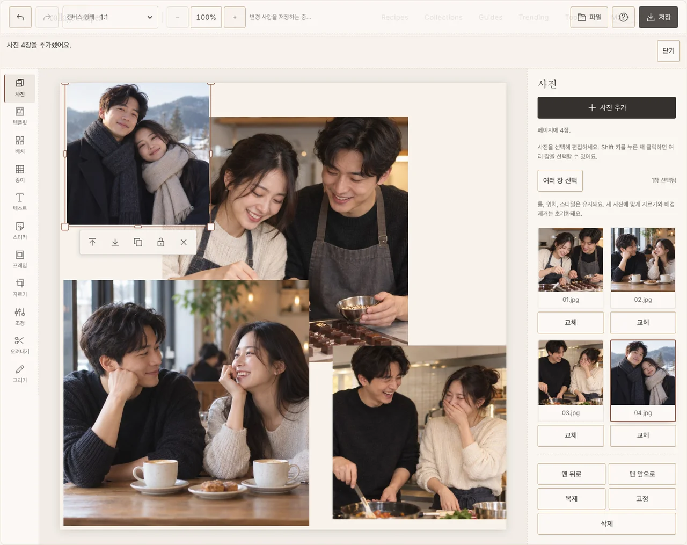Open the 조정 adjustments tool

[20, 317]
